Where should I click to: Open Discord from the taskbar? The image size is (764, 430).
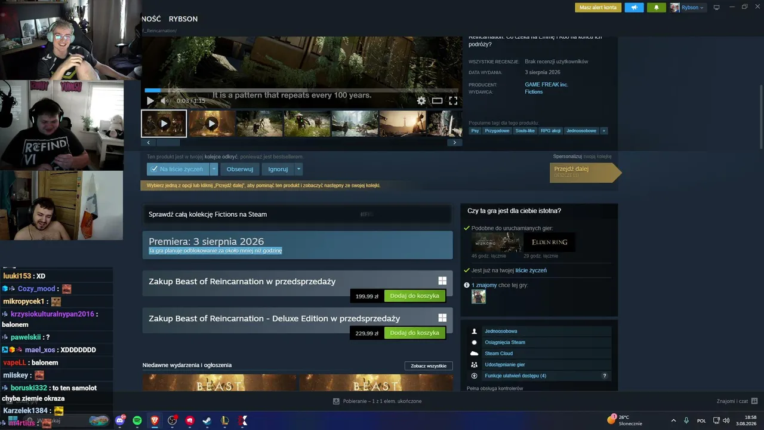click(120, 420)
